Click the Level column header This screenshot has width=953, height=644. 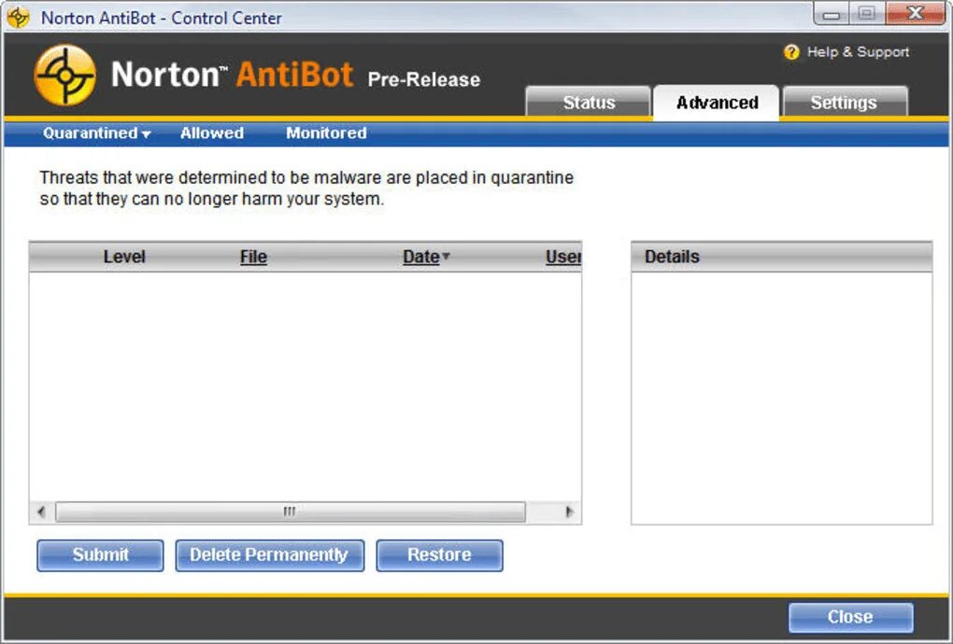pos(124,257)
